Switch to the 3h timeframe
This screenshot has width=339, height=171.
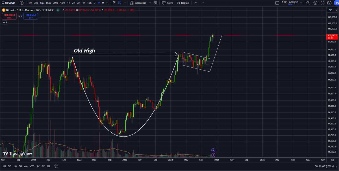[79, 3]
